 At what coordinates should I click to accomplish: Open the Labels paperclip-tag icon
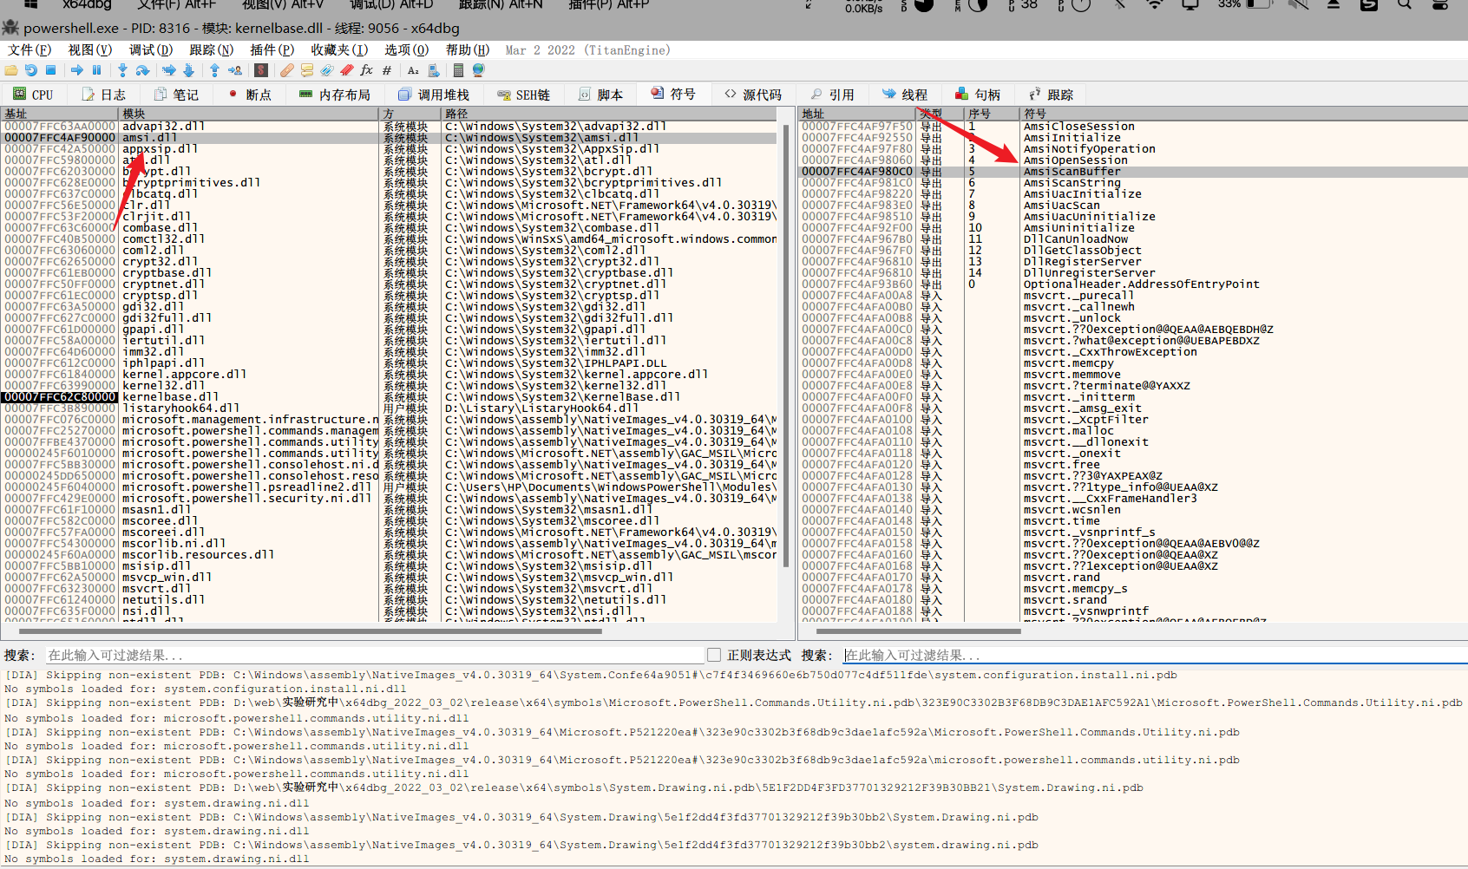(x=327, y=70)
